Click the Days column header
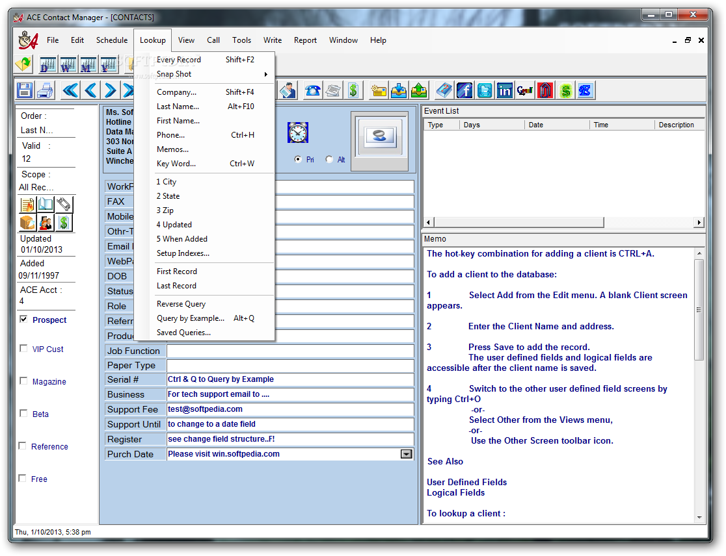726x556 pixels. tap(492, 125)
